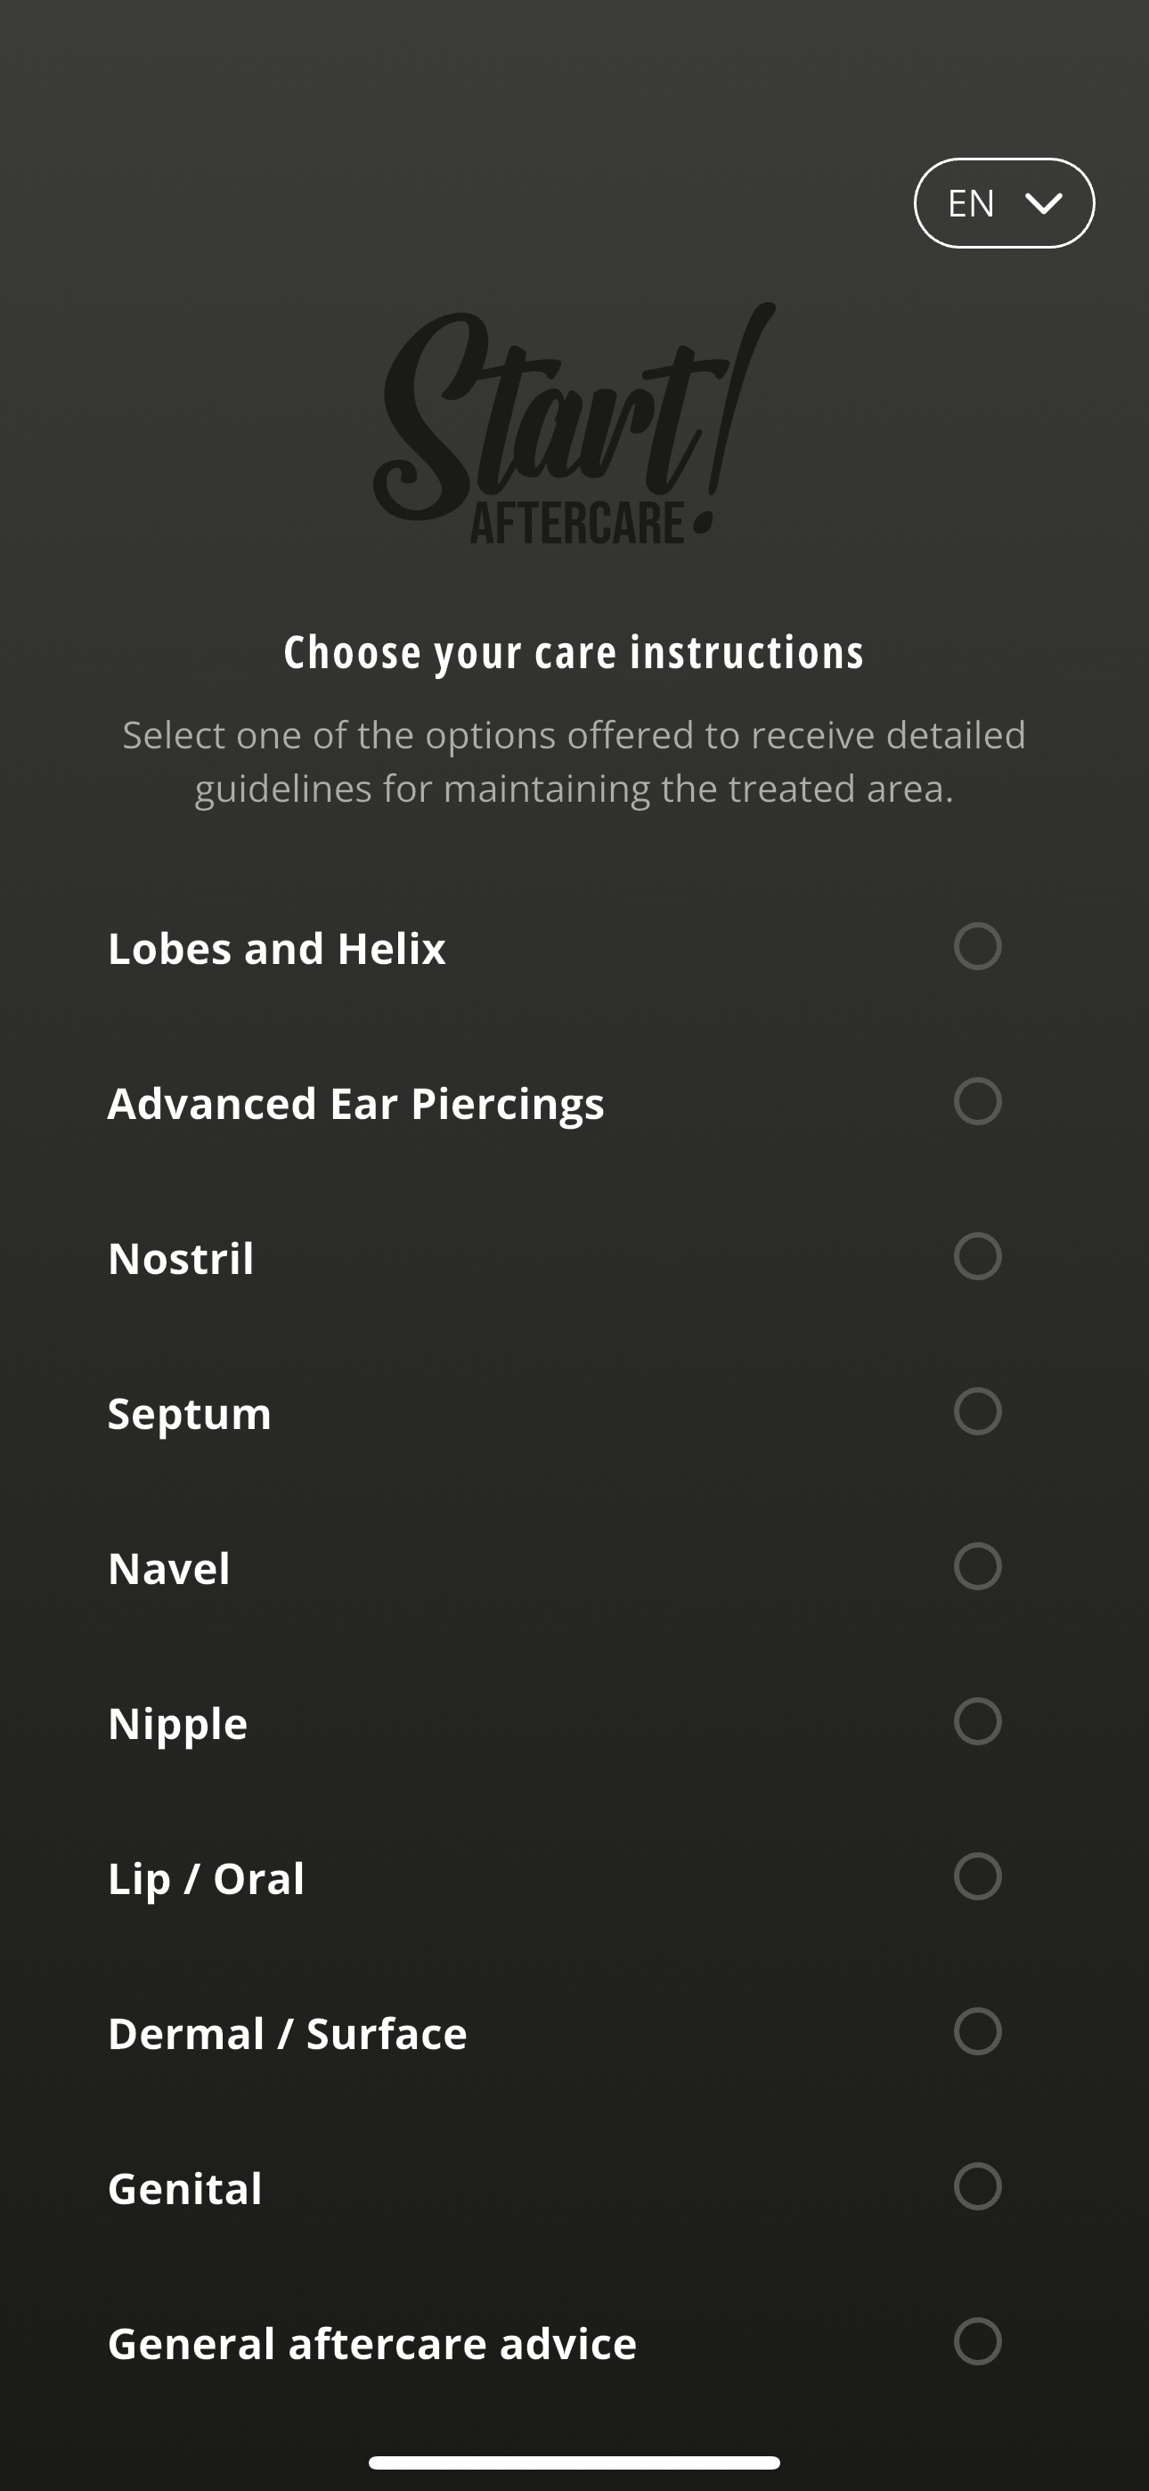Tap the Septum option text
The image size is (1149, 2491).
click(x=190, y=1414)
